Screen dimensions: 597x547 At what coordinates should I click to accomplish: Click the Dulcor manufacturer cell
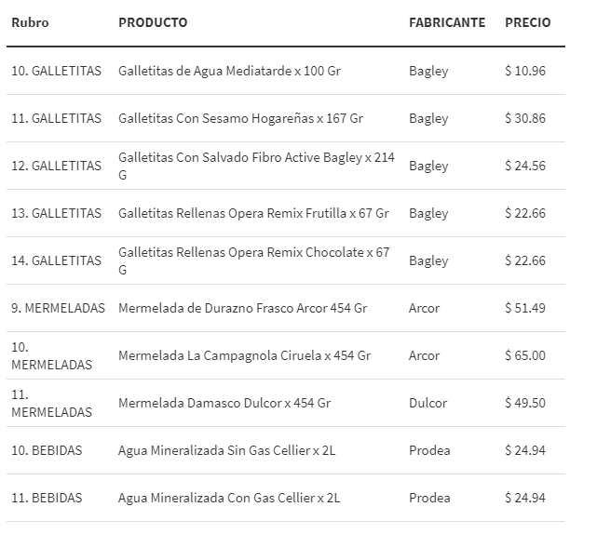427,403
